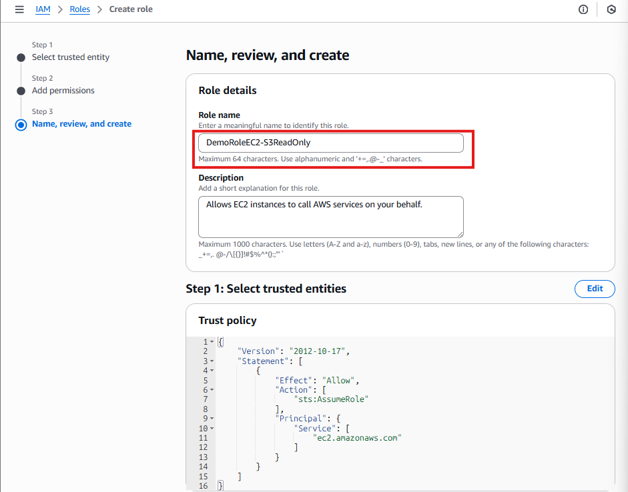
Task: Click the Step 2 circle marker
Action: tap(21, 91)
